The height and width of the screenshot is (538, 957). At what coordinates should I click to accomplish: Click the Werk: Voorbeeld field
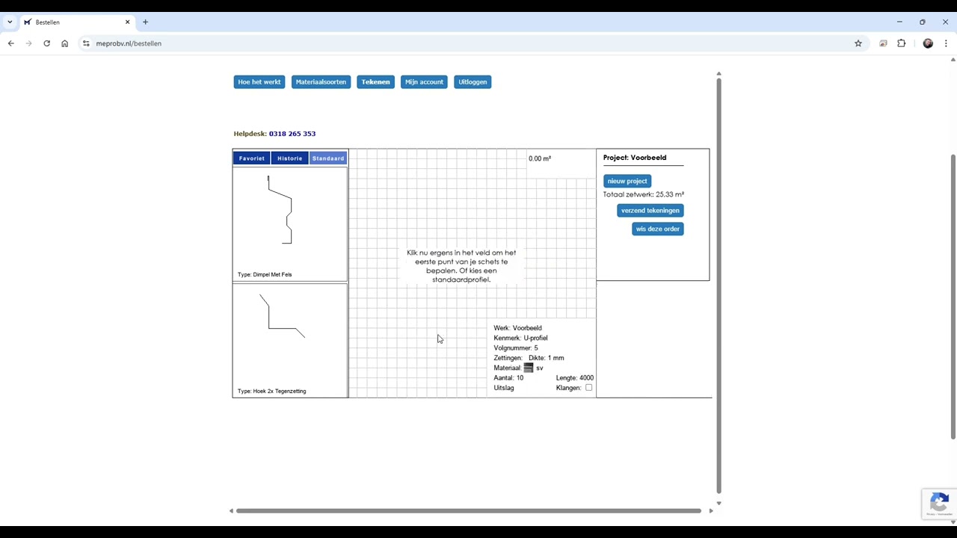(x=517, y=328)
